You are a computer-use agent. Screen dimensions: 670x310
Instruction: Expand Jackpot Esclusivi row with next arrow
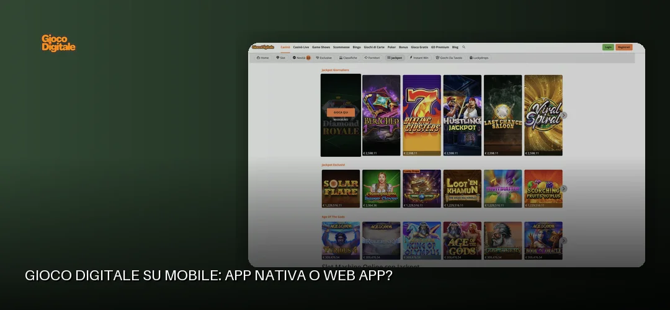(x=564, y=188)
